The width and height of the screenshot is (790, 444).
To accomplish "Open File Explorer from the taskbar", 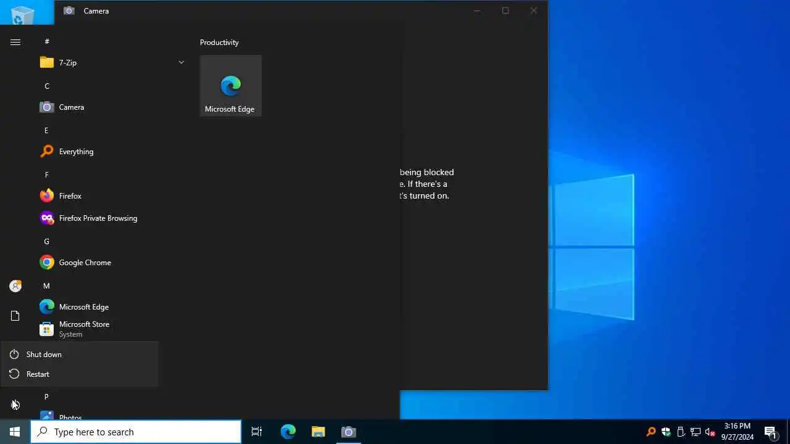I will pos(318,432).
